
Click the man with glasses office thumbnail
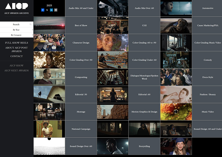[49, 77]
